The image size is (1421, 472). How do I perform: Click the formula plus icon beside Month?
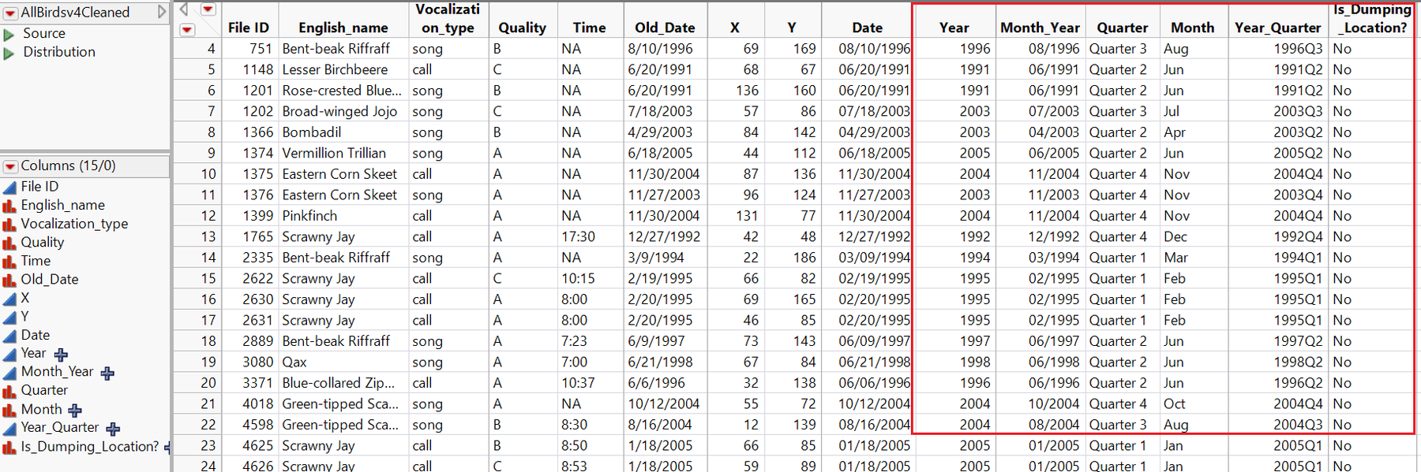coord(75,411)
